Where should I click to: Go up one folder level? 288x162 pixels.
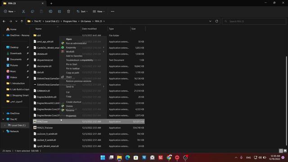point(22,21)
